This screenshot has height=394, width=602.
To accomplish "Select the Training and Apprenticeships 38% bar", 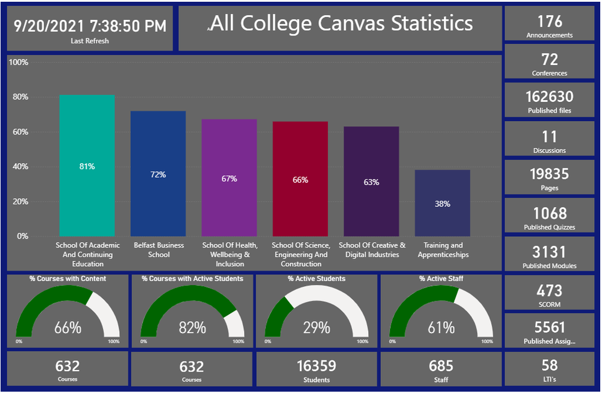I will pyautogui.click(x=442, y=203).
